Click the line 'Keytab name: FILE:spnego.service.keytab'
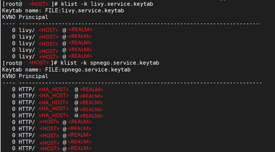This screenshot has height=152, width=275. click(66, 70)
